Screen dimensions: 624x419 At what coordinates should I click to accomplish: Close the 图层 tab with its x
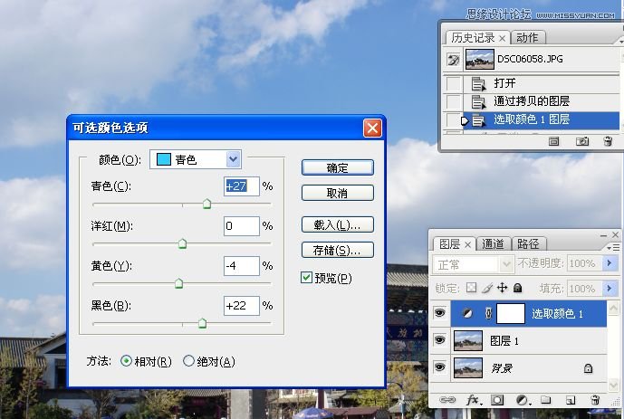click(467, 245)
